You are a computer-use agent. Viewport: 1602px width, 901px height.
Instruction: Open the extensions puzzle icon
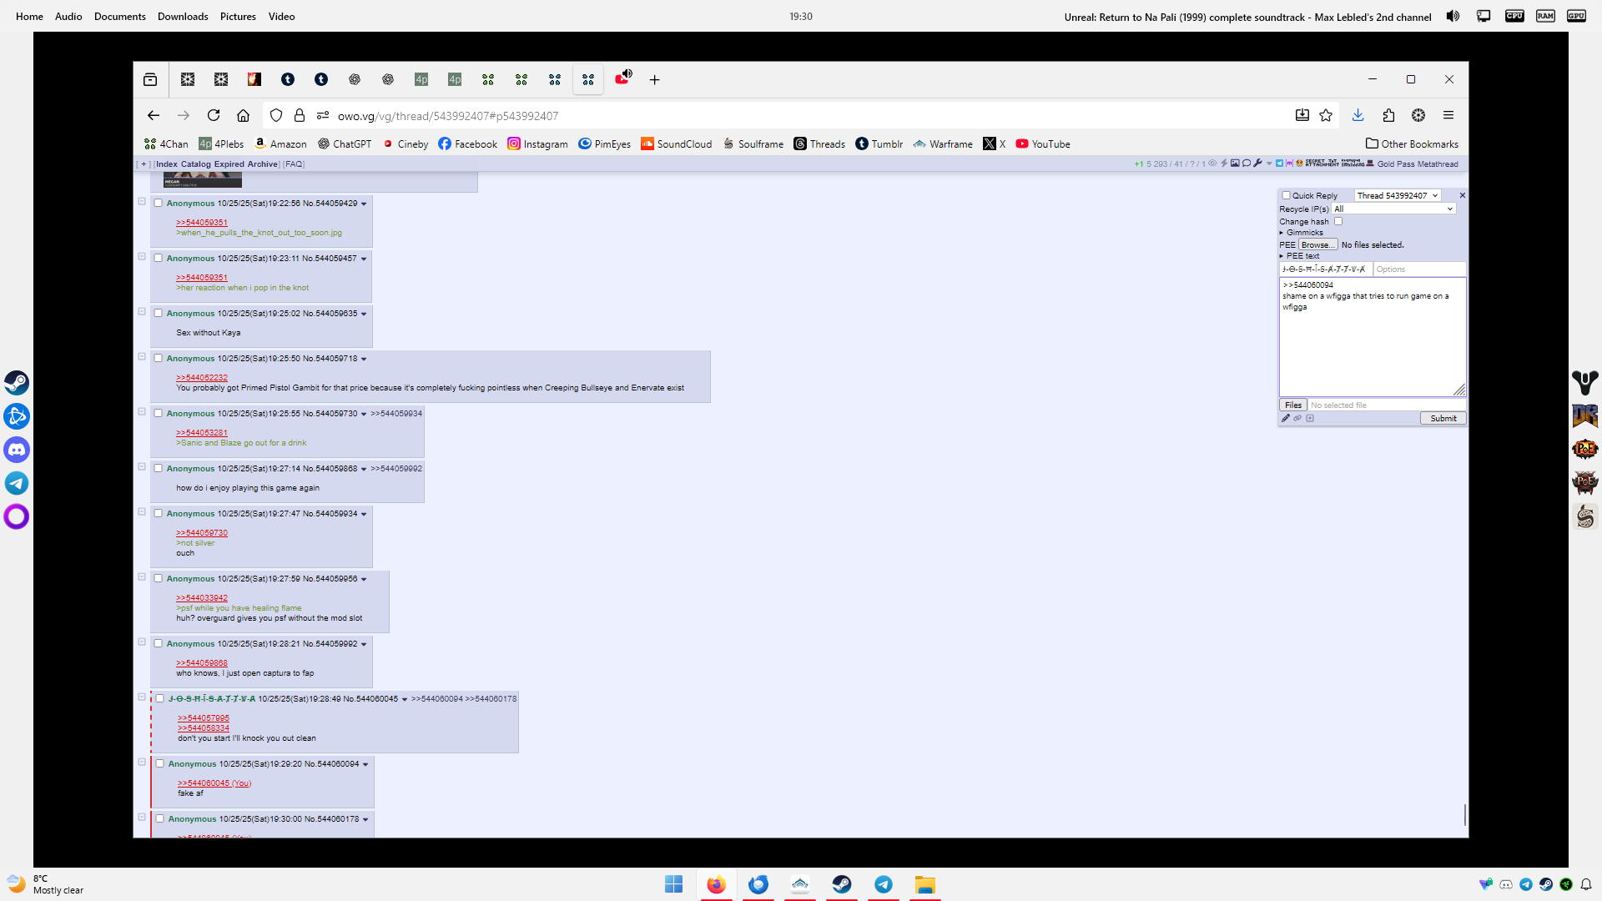(1388, 116)
